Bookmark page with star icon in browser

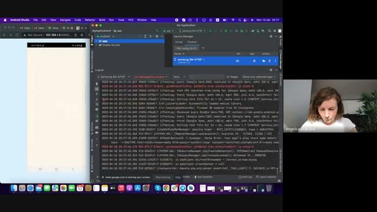coord(82,35)
